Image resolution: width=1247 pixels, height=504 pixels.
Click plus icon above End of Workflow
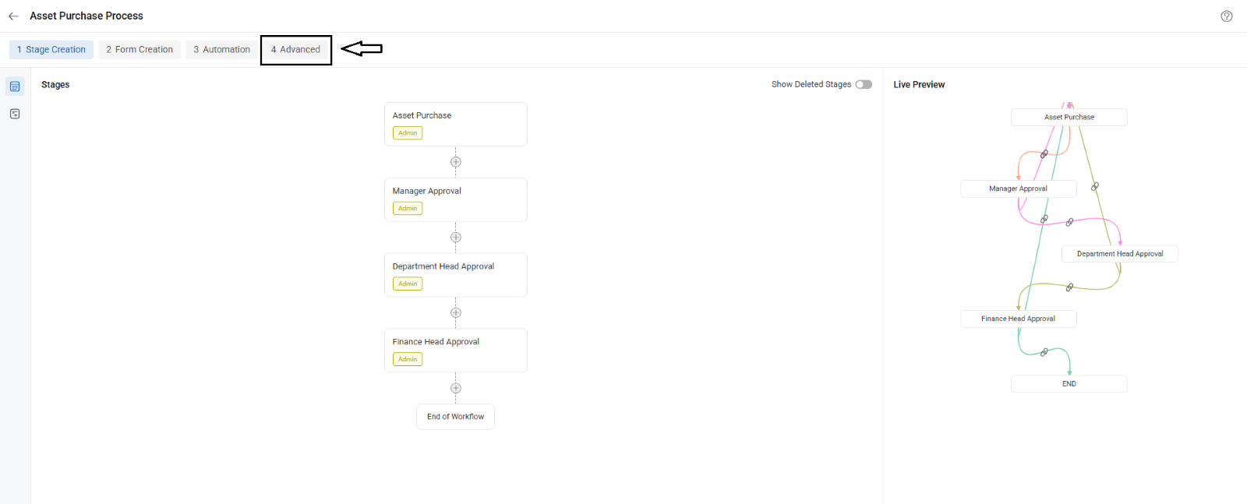pyautogui.click(x=456, y=388)
